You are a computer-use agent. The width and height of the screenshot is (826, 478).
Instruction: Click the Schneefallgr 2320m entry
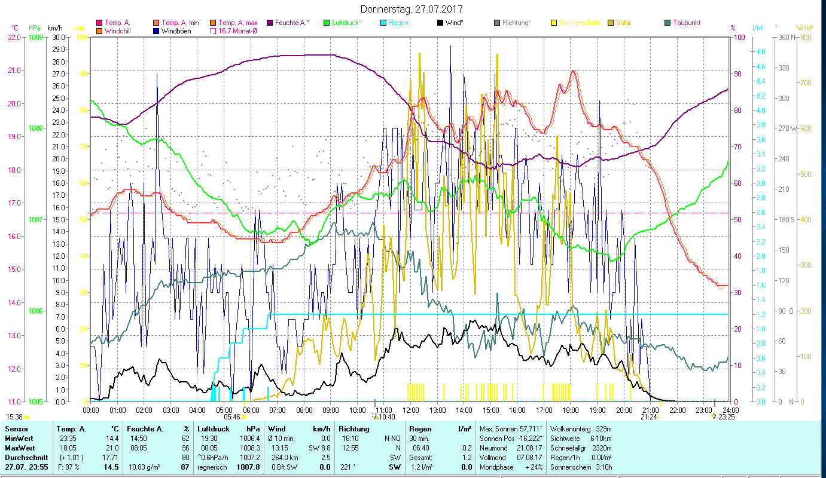pyautogui.click(x=580, y=448)
